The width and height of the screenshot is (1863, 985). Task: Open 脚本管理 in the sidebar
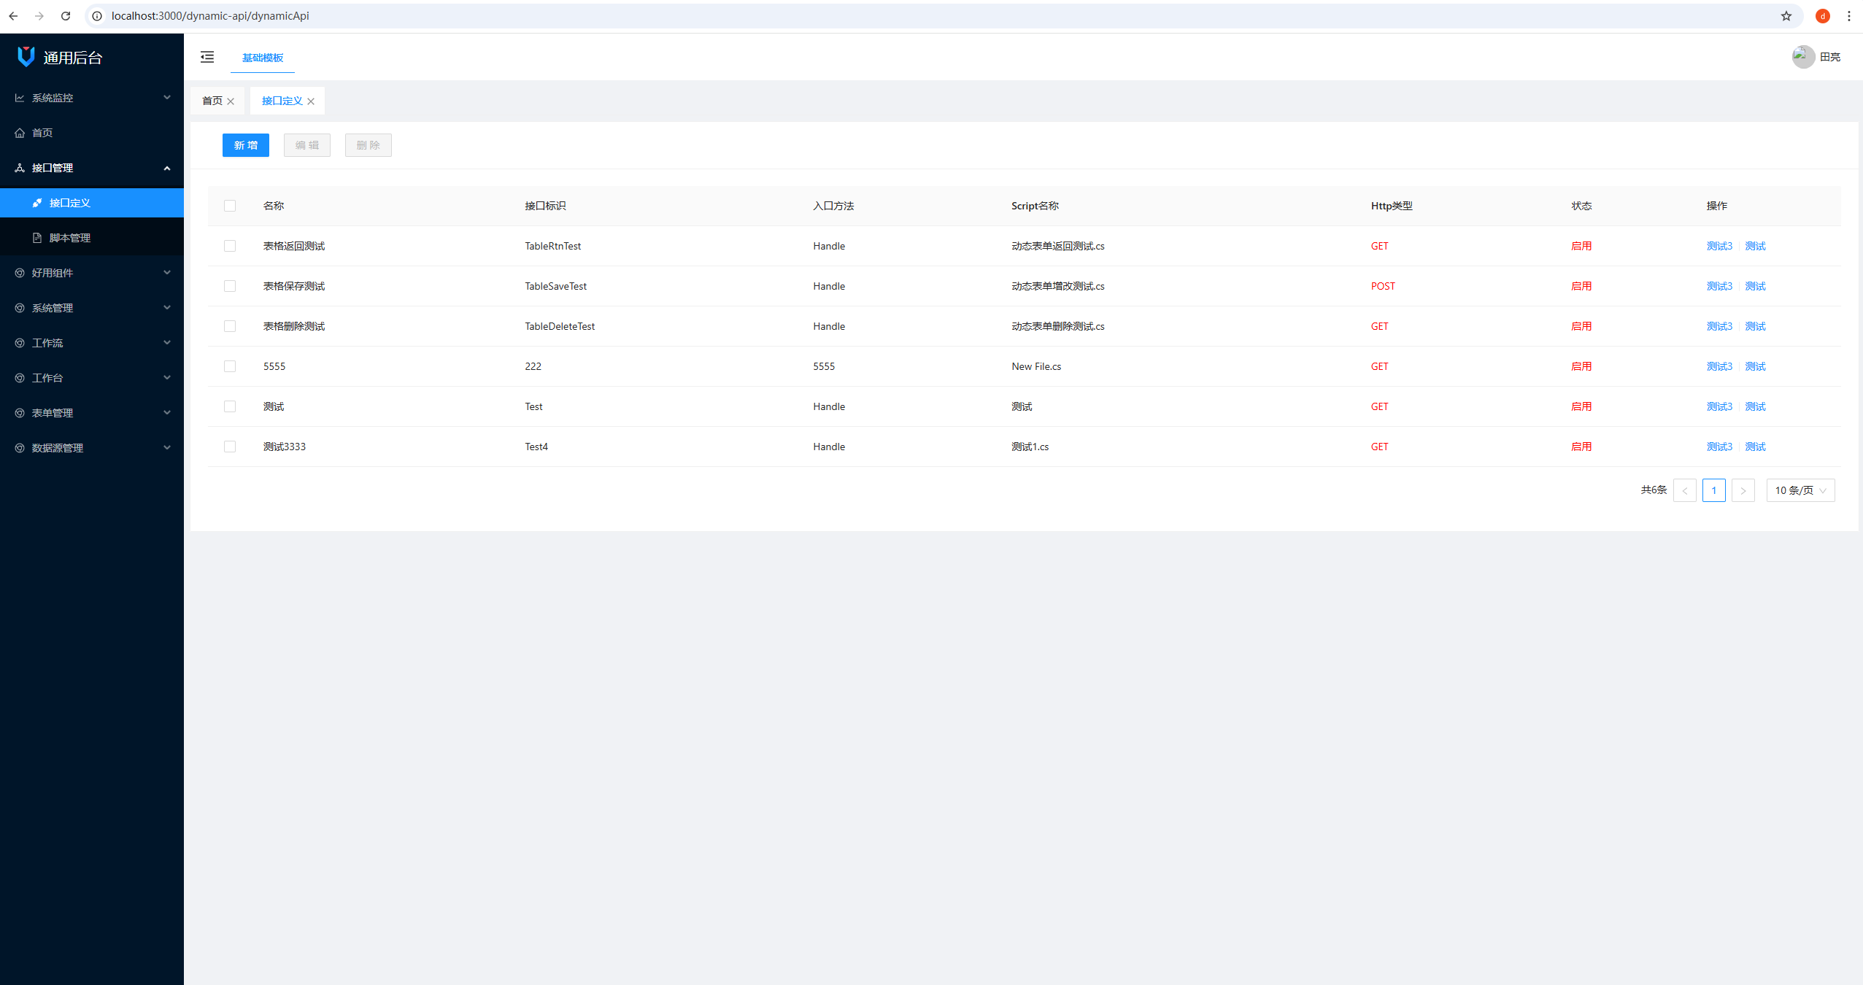click(70, 238)
